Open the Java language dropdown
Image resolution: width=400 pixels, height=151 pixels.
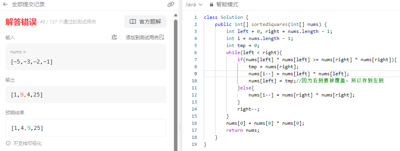tap(194, 4)
